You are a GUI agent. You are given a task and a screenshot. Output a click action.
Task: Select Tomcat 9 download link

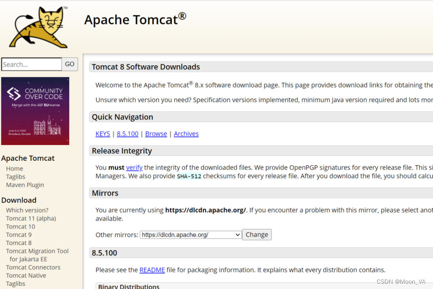[x=19, y=235]
